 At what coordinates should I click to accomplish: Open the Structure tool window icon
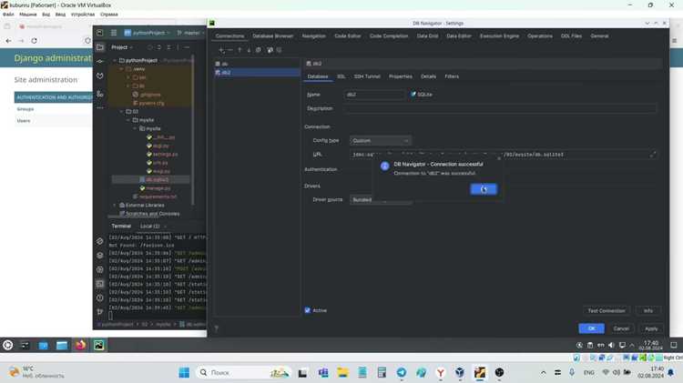100,94
